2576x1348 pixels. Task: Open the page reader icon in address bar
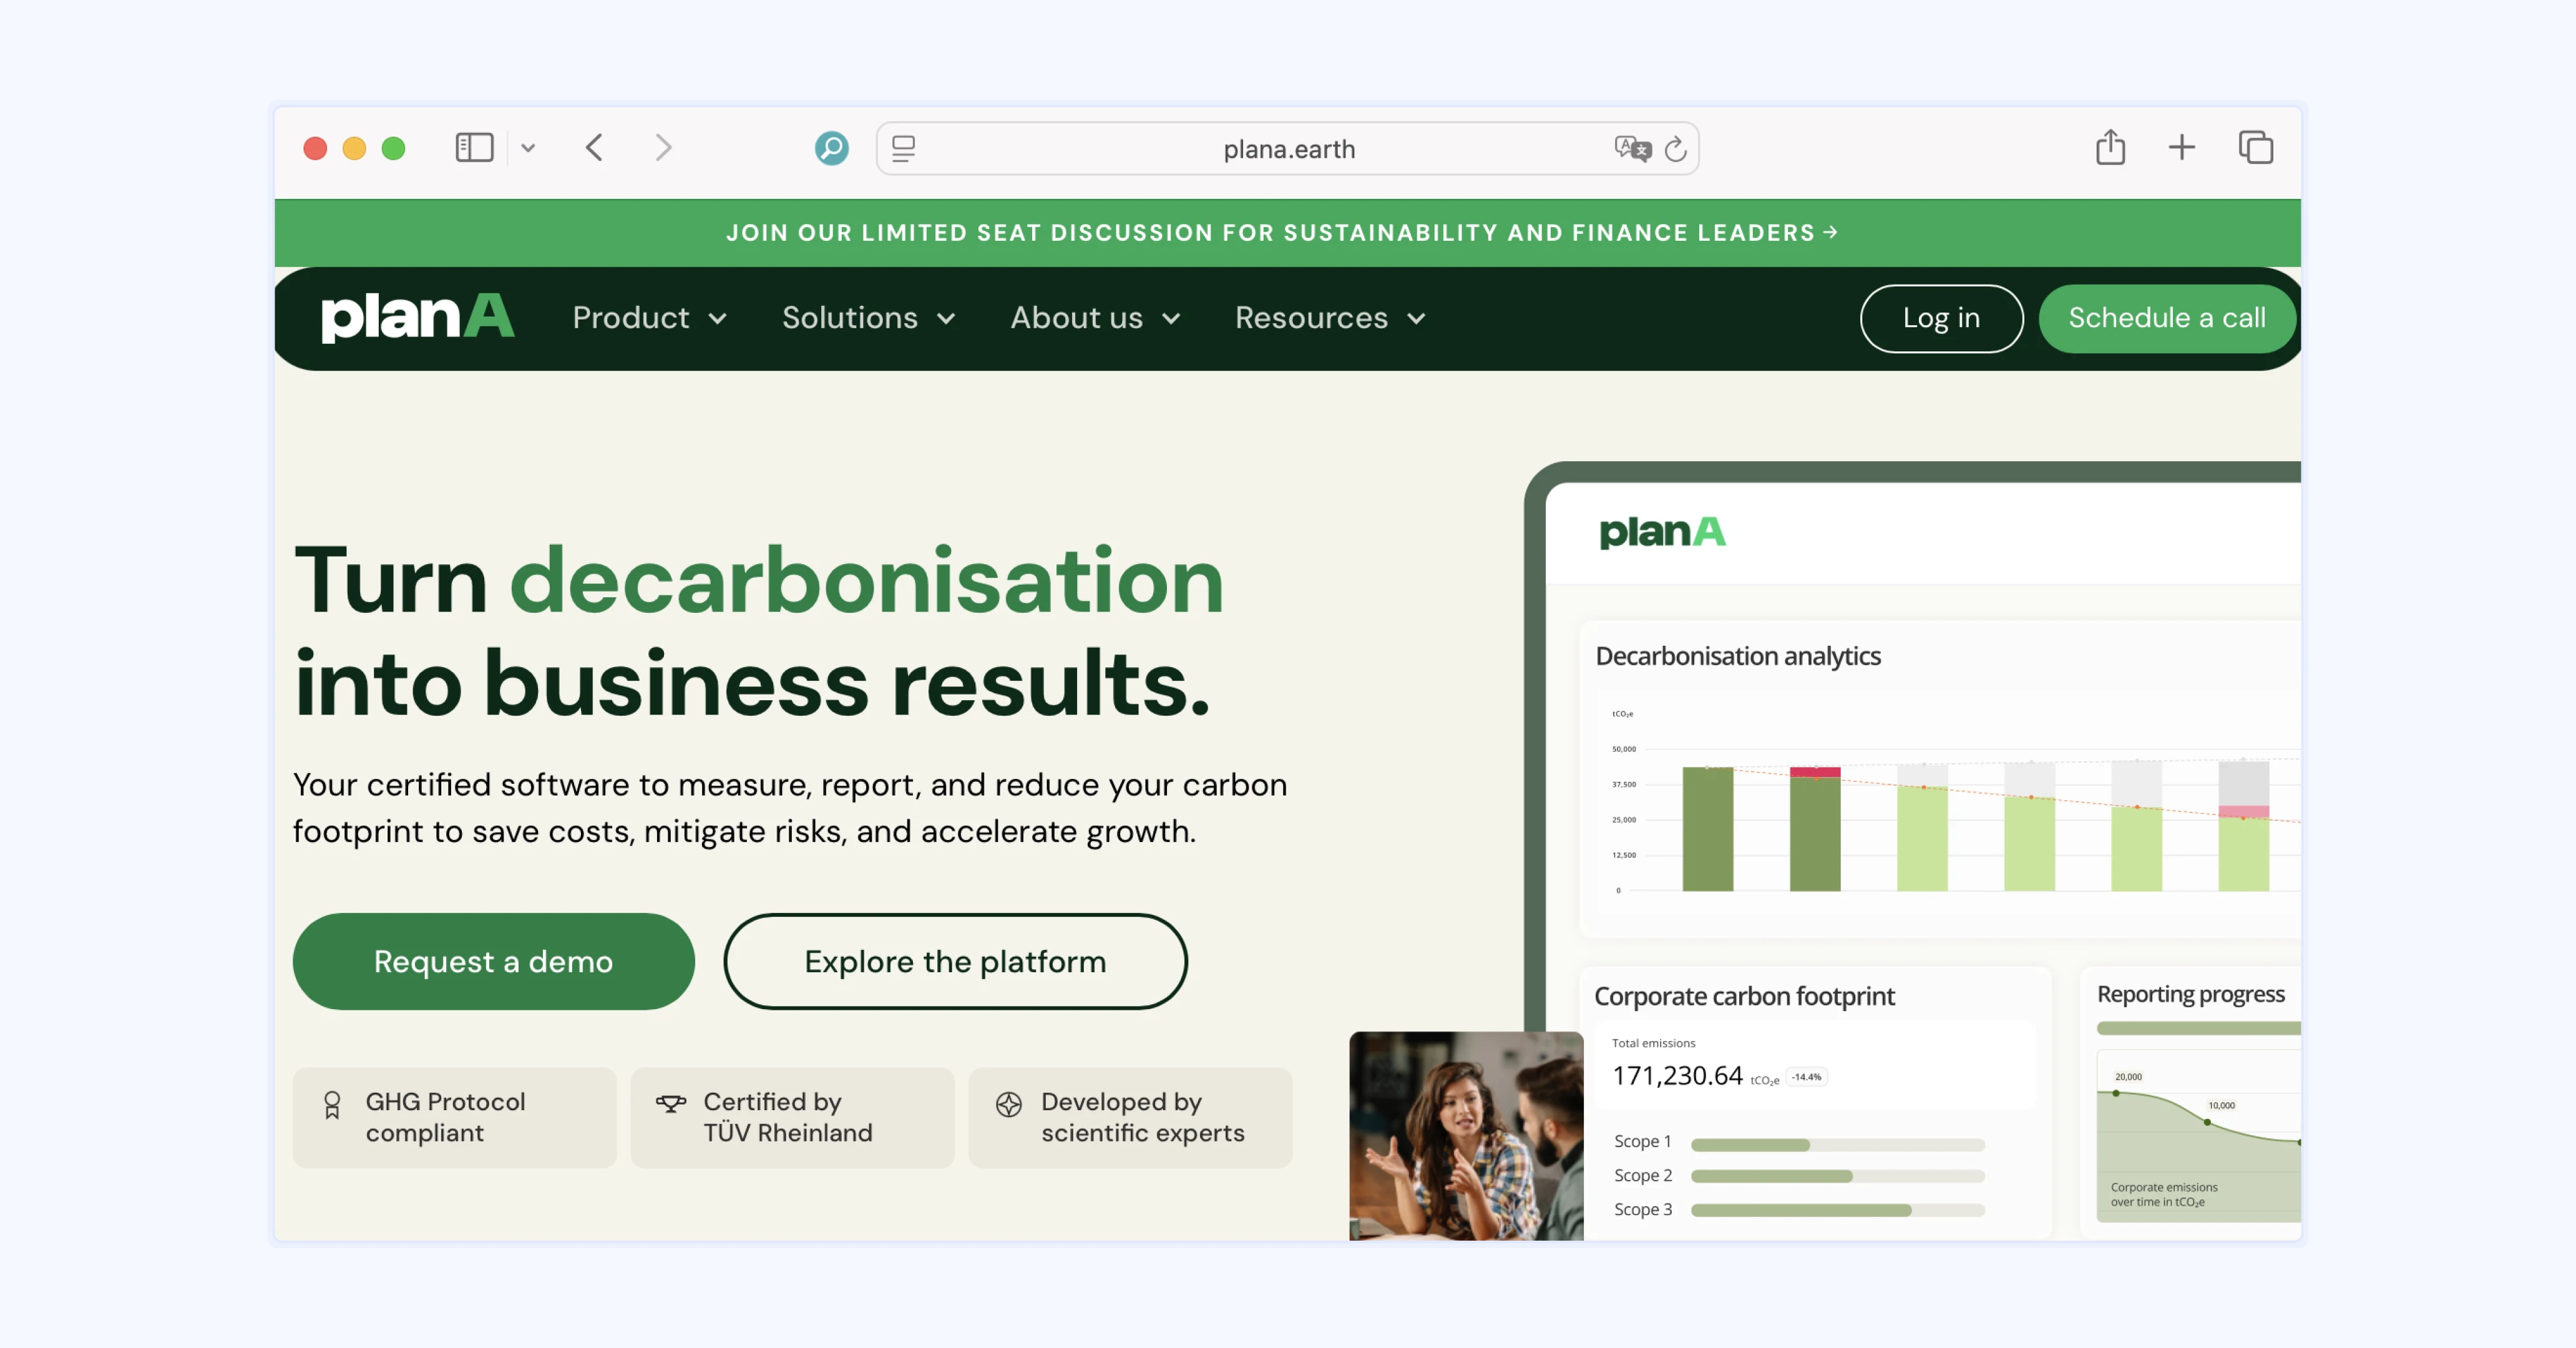[904, 149]
